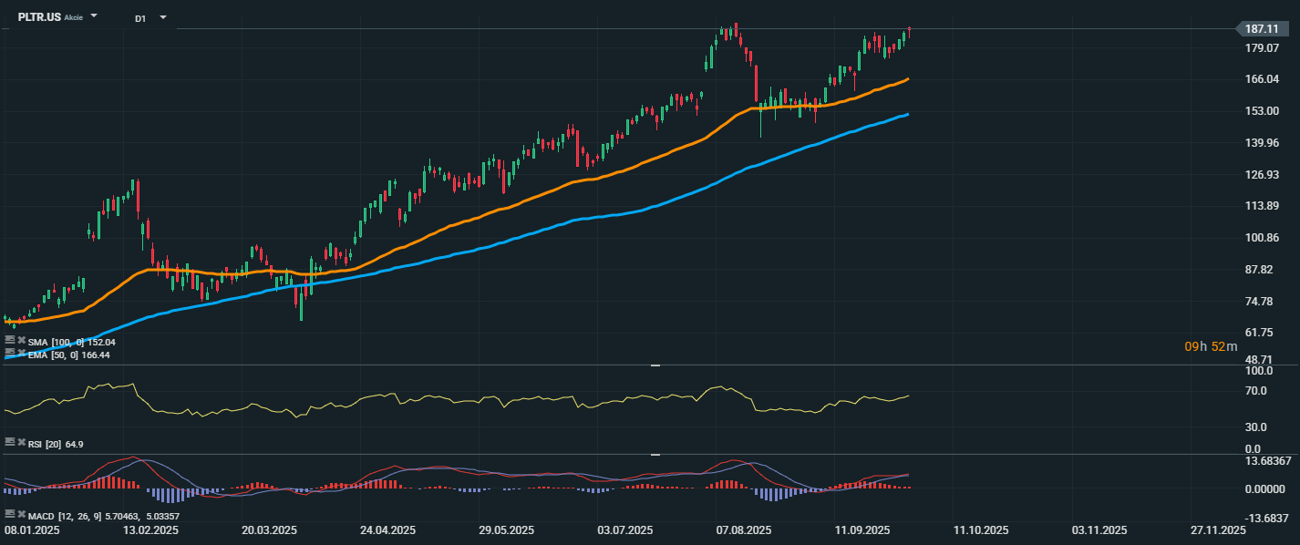Open the PLTR.US symbol dropdown arrow

click(x=94, y=17)
